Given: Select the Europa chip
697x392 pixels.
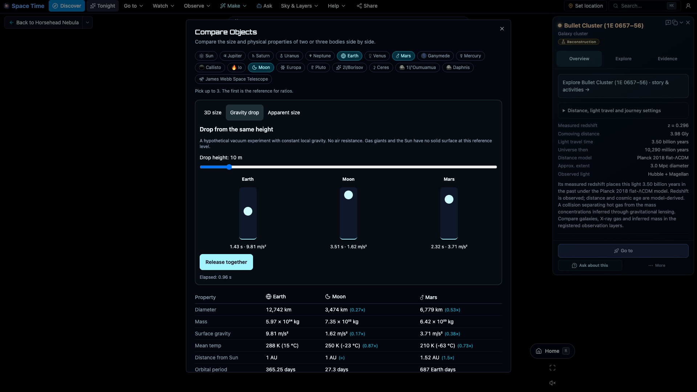Looking at the screenshot, I should click(290, 68).
